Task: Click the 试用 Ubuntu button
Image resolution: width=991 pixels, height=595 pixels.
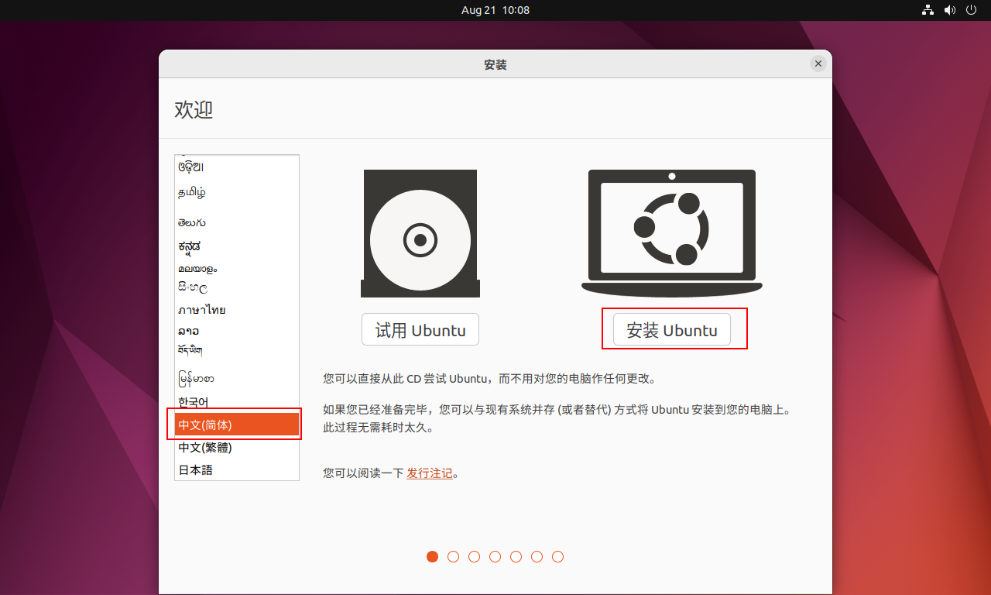Action: click(420, 328)
